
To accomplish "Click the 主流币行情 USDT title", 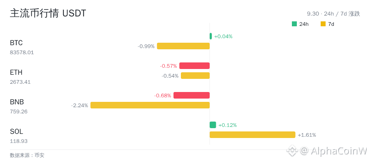I will click(x=48, y=14).
